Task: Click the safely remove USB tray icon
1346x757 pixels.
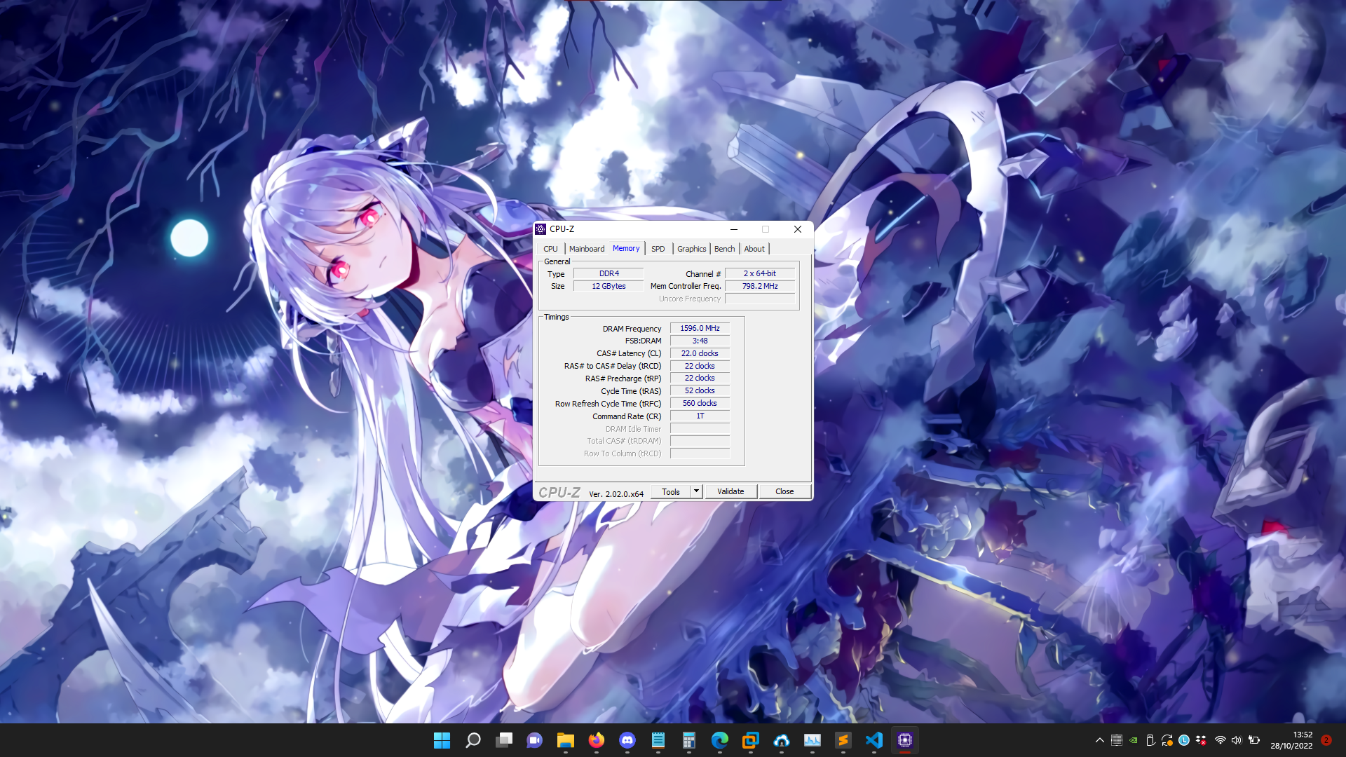Action: [x=1150, y=740]
